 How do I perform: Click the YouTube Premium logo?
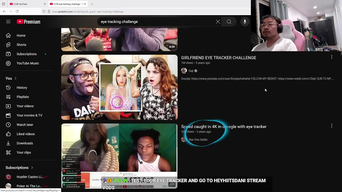[28, 22]
